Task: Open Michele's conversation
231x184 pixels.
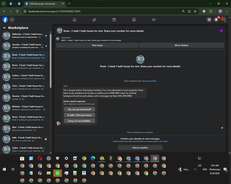Action: point(24,108)
